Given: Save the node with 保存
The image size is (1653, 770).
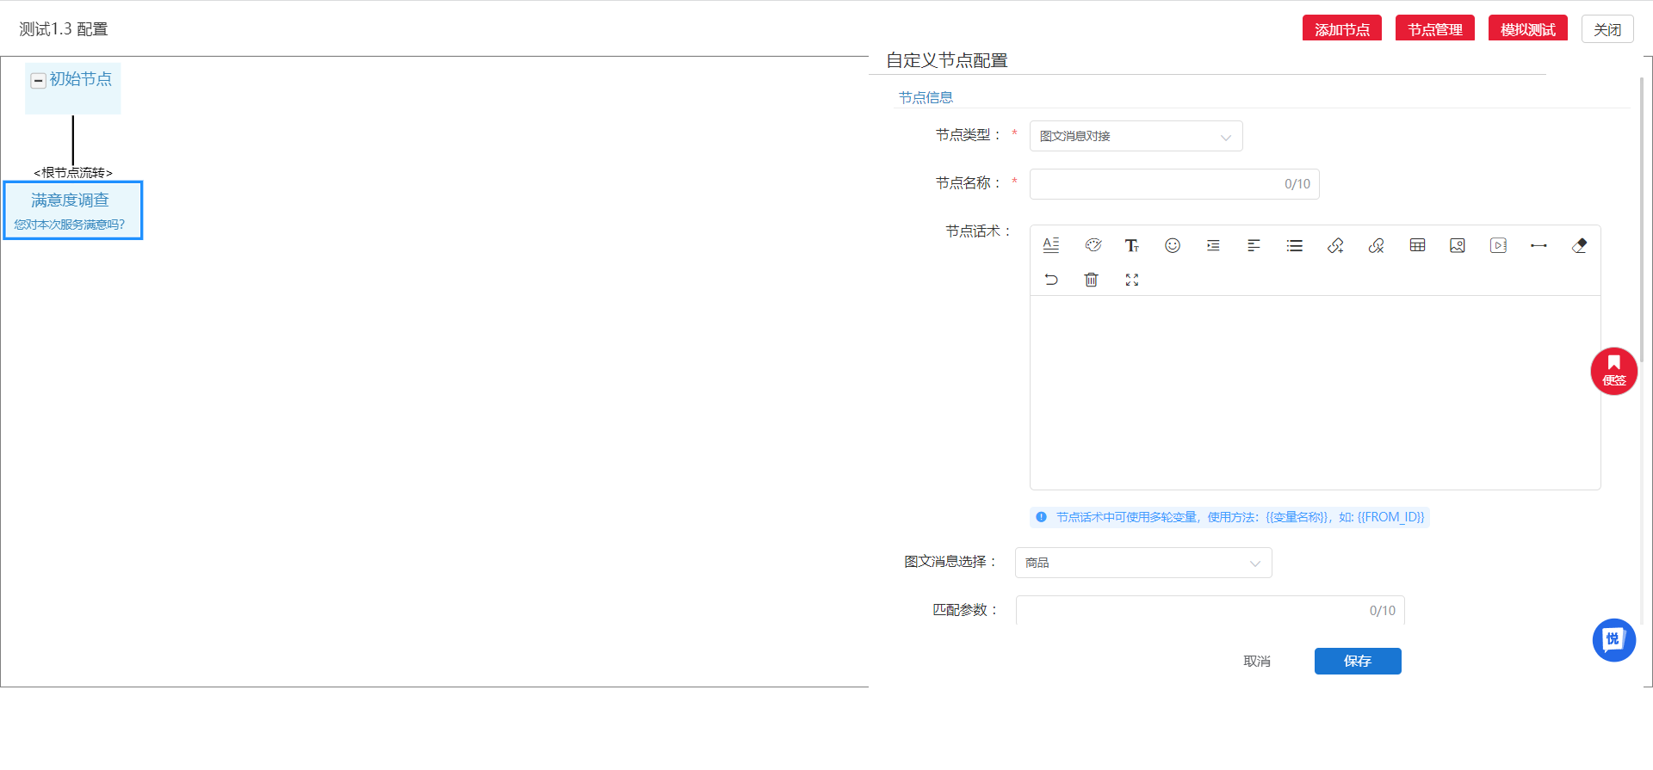Looking at the screenshot, I should pos(1358,661).
